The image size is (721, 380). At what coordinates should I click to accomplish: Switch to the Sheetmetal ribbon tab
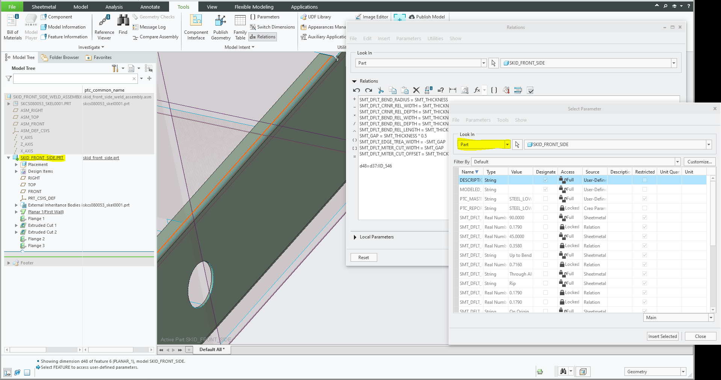(x=44, y=6)
